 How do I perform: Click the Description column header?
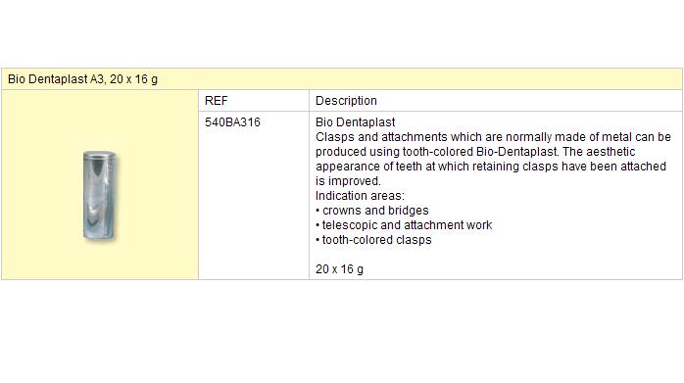[346, 101]
